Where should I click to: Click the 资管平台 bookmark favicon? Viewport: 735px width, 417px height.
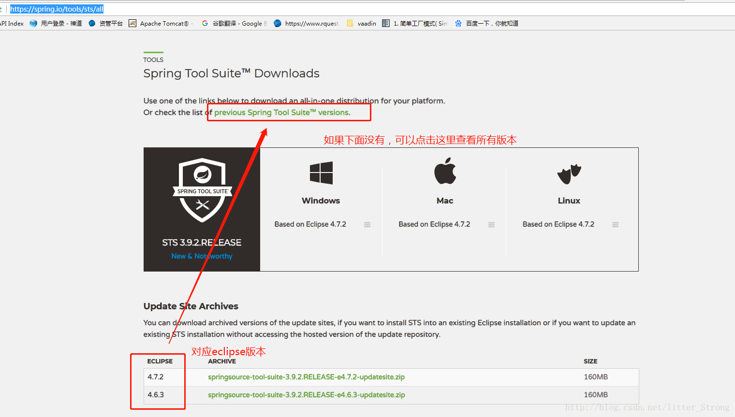[x=92, y=23]
